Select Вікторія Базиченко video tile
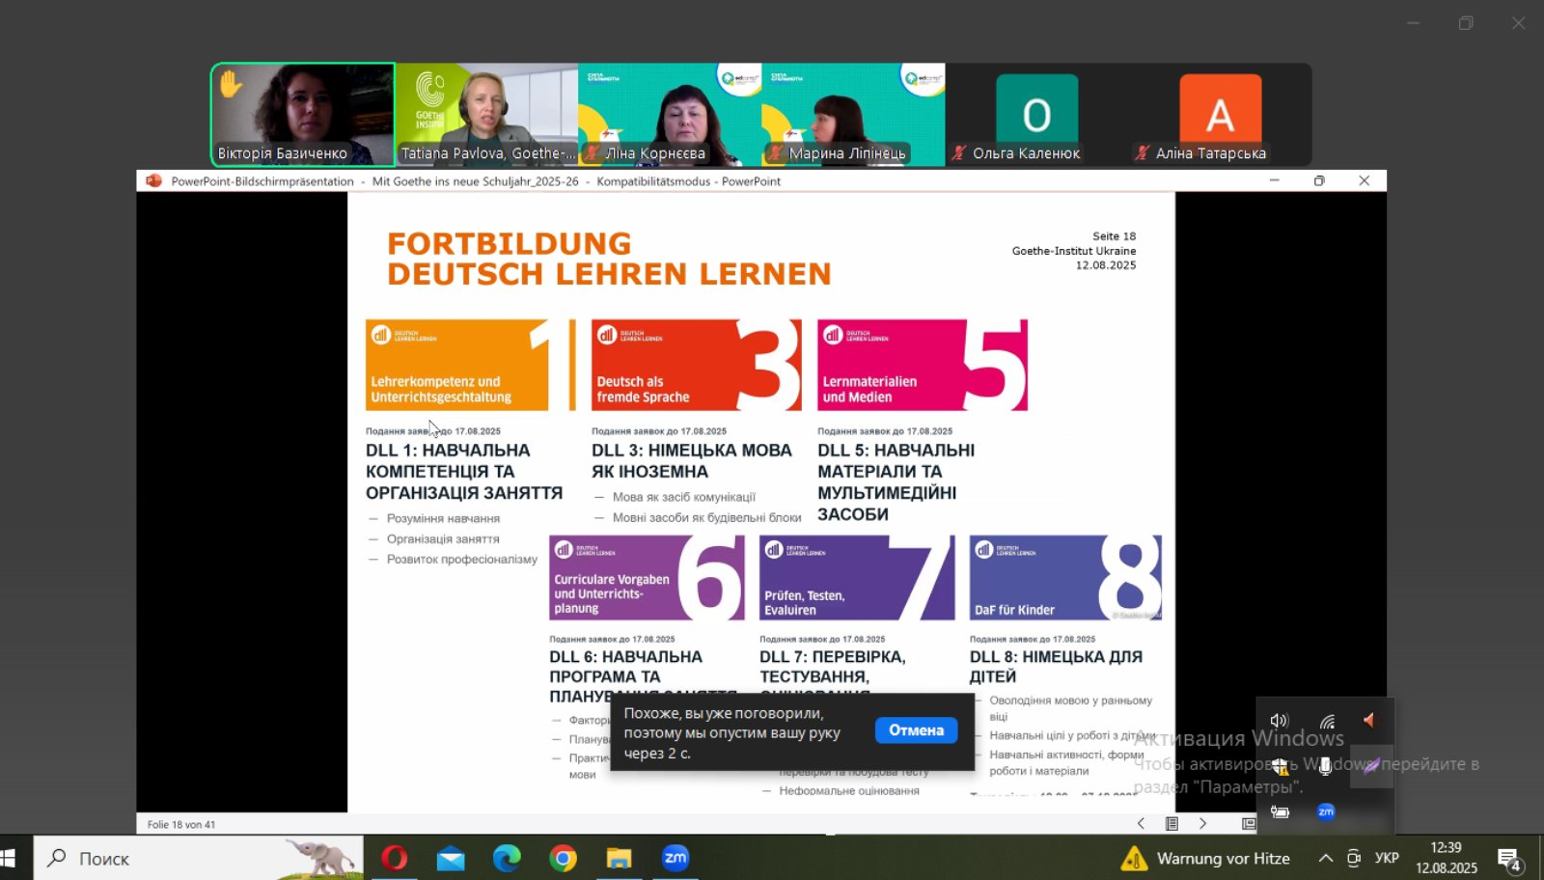The width and height of the screenshot is (1544, 880). [303, 115]
